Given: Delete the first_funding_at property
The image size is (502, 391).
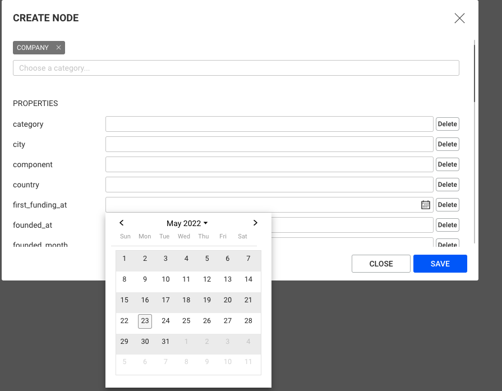Looking at the screenshot, I should (447, 205).
